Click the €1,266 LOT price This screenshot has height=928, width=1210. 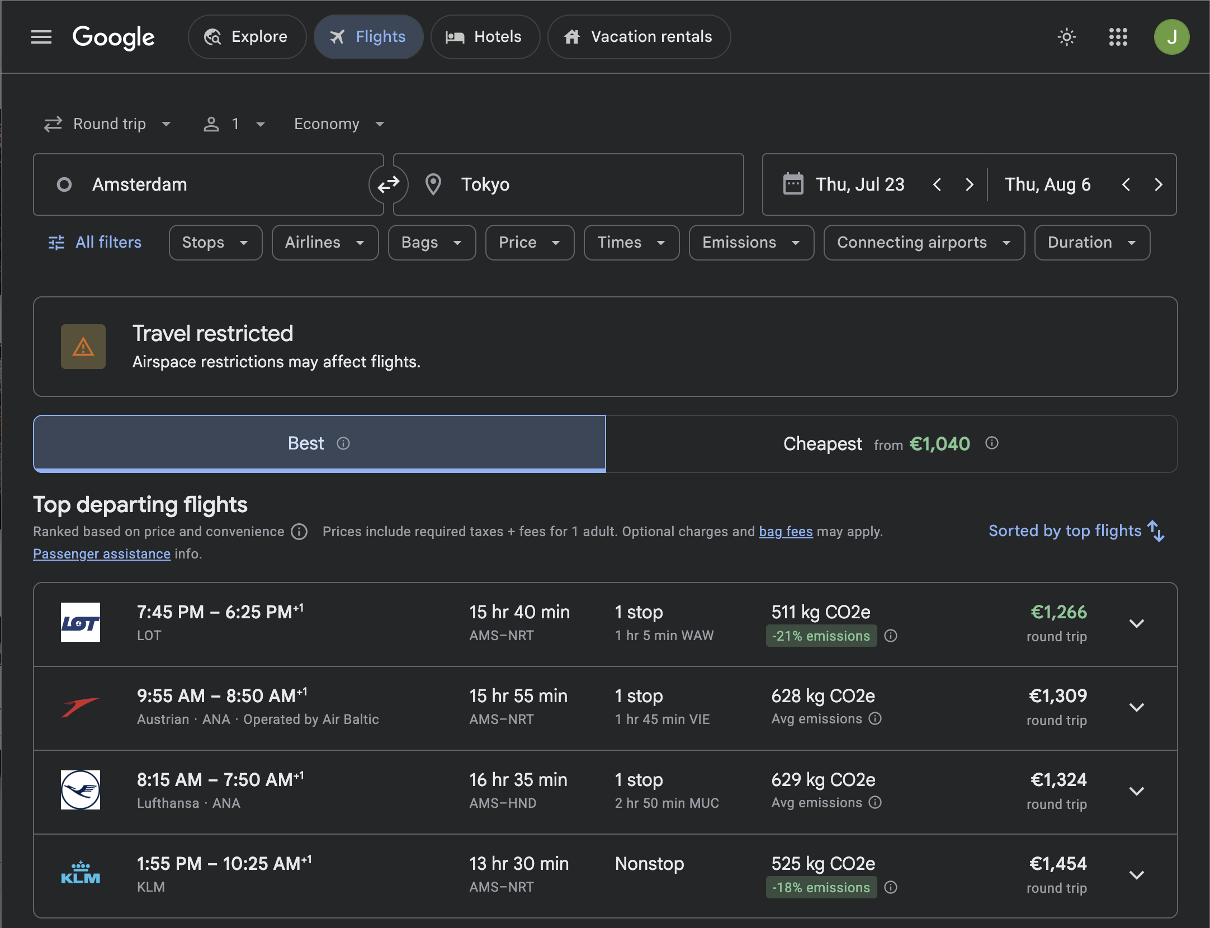pyautogui.click(x=1058, y=612)
